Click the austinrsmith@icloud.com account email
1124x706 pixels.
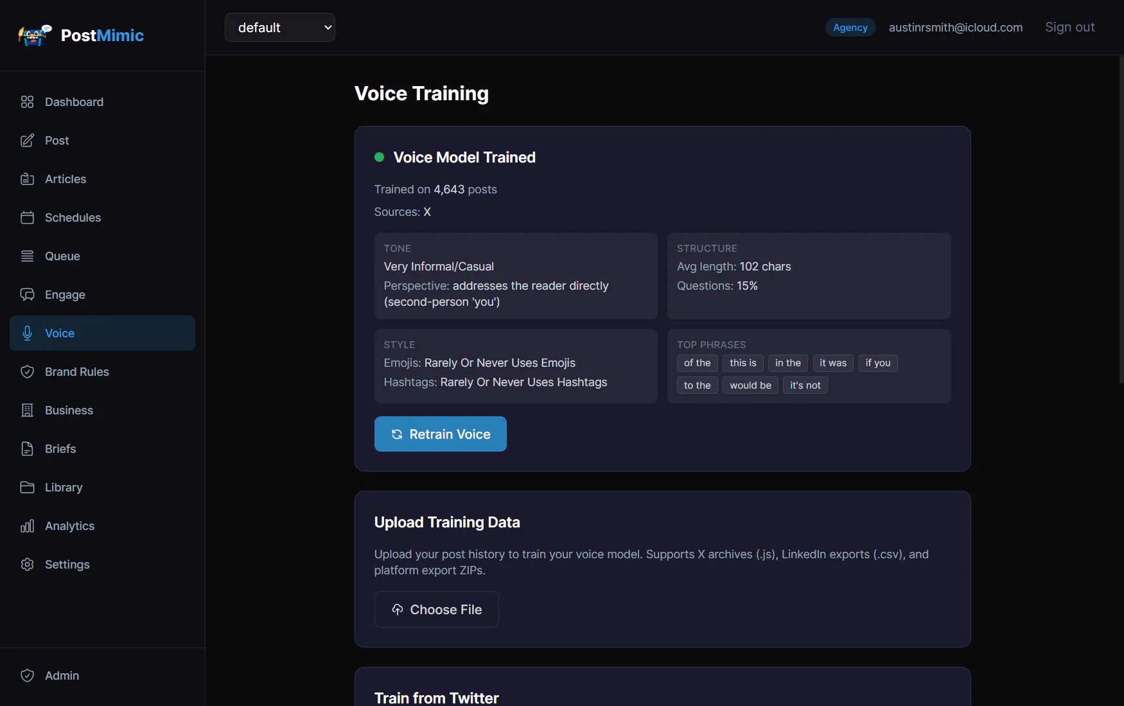956,28
